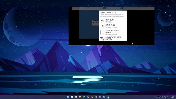Click the green active app taskbar icon
The height and width of the screenshot is (99, 176).
[x=108, y=97]
